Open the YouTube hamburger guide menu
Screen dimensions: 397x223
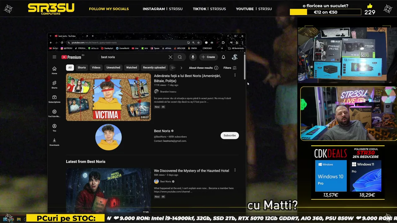pos(54,57)
